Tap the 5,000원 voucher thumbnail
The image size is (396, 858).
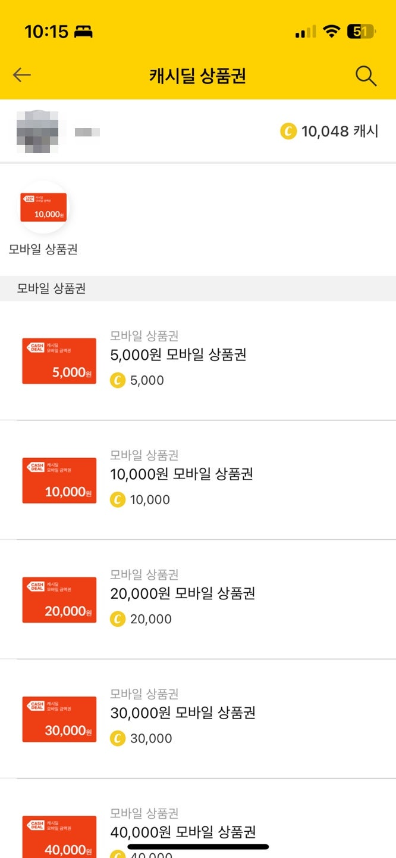pyautogui.click(x=59, y=361)
